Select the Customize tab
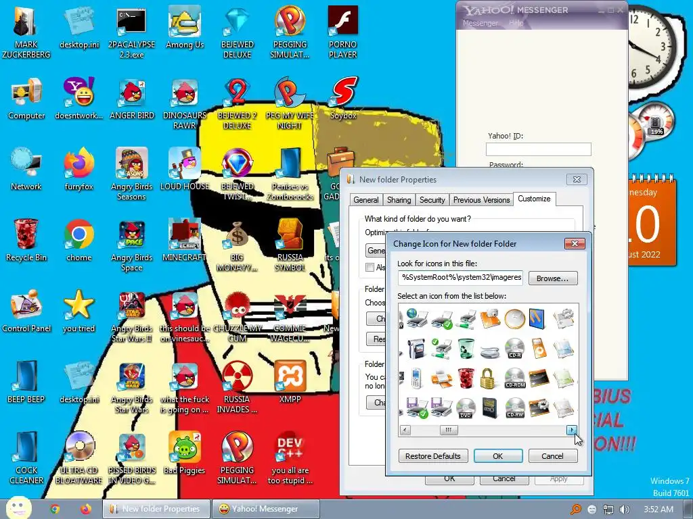This screenshot has width=693, height=519. pyautogui.click(x=534, y=199)
